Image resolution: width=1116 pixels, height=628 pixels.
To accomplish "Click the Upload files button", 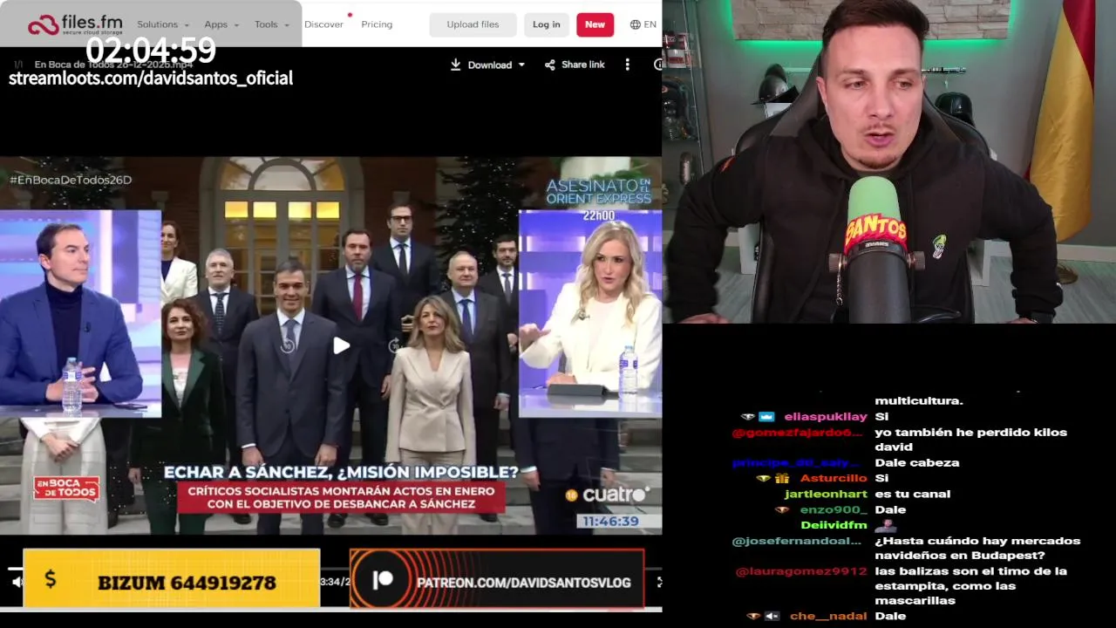I will 473,24.
